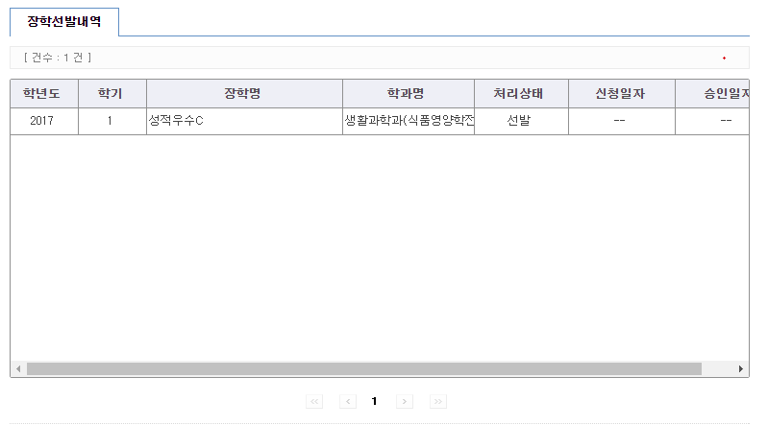Click the 학과명 column header

[409, 93]
